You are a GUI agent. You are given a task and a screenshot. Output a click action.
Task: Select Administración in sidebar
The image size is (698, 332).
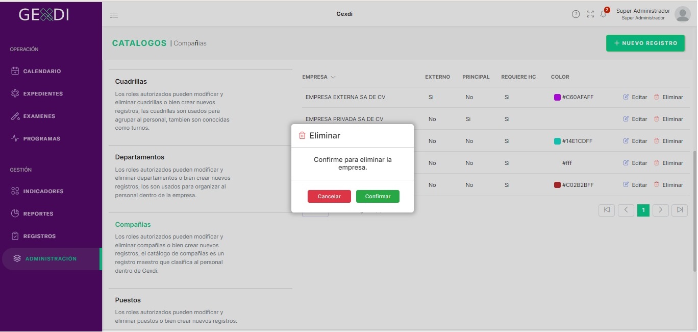[51, 258]
